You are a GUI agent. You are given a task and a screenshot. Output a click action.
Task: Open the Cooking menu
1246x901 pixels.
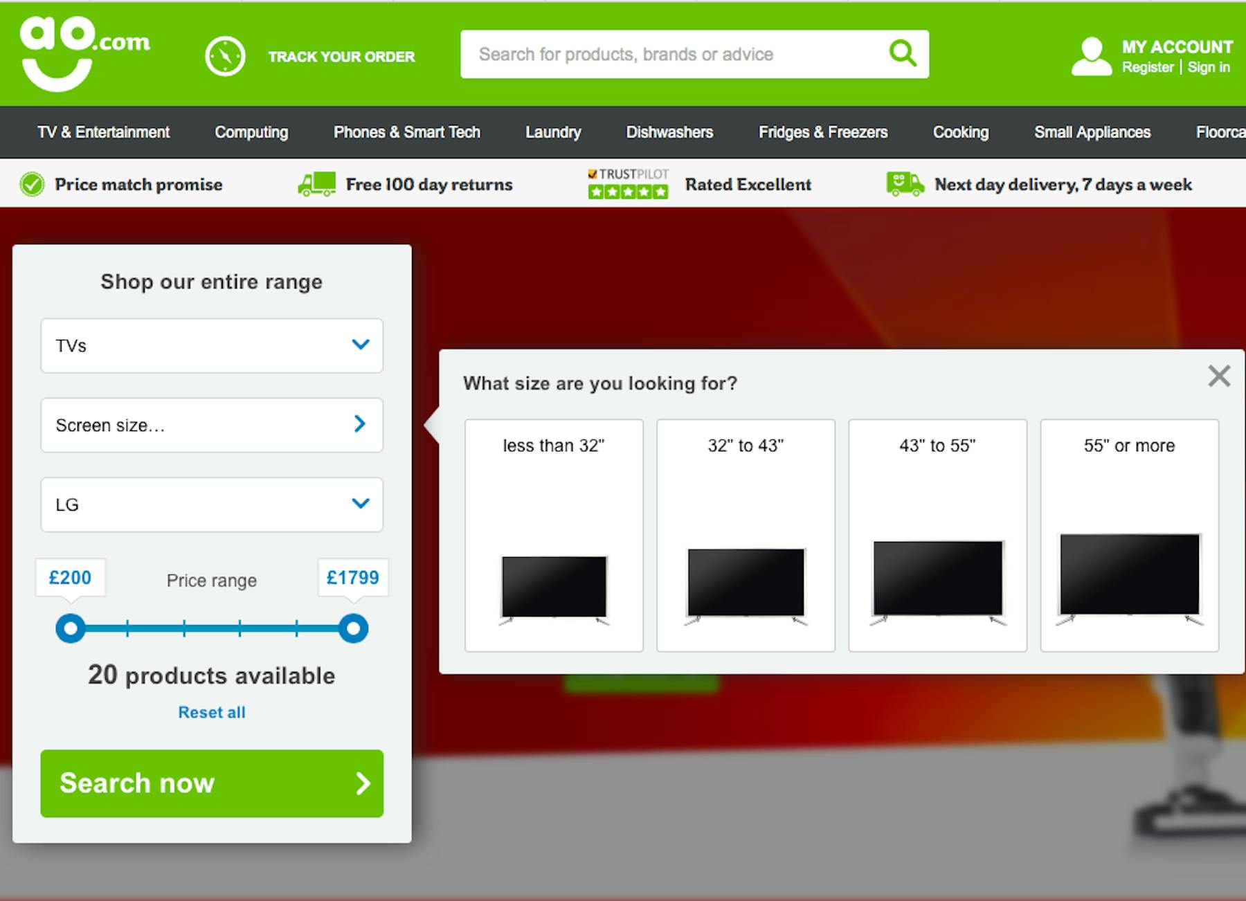tap(961, 132)
